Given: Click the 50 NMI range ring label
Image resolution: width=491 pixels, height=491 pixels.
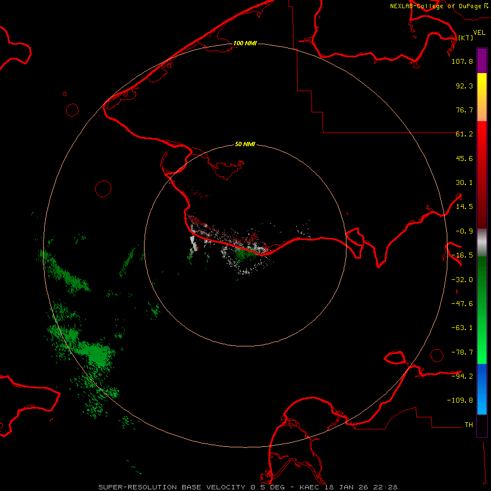Looking at the screenshot, I should [x=245, y=144].
